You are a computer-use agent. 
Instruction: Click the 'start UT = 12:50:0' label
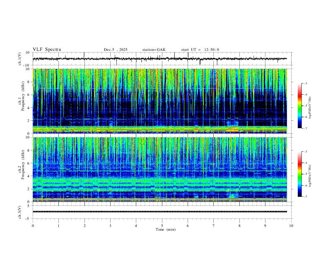point(200,50)
